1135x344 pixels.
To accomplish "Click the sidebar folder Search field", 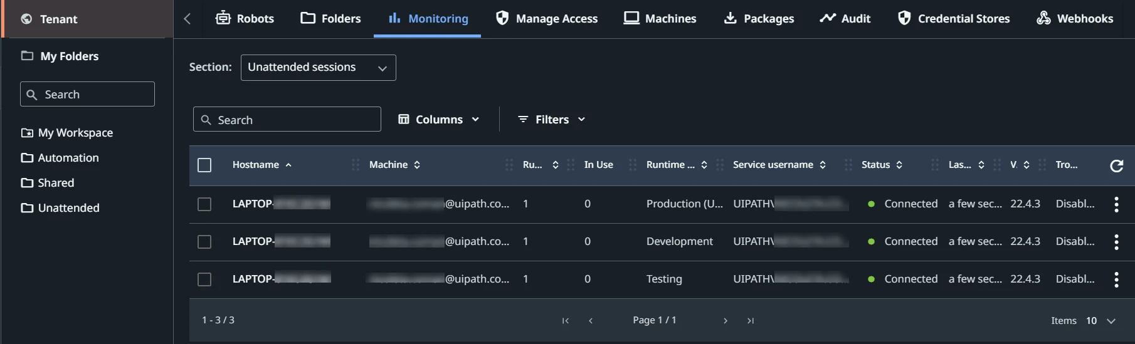I will pyautogui.click(x=87, y=94).
